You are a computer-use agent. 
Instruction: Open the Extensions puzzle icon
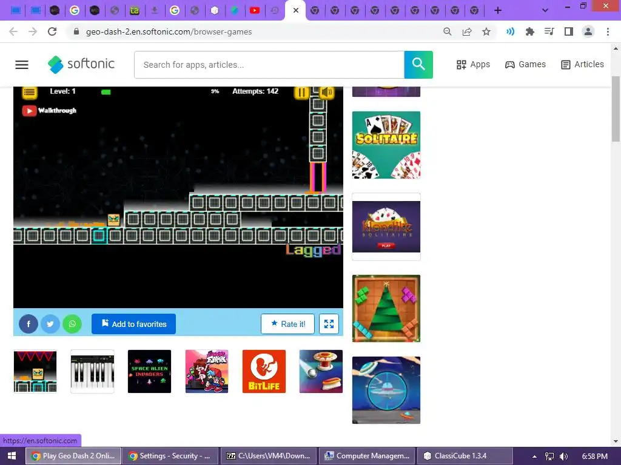529,31
